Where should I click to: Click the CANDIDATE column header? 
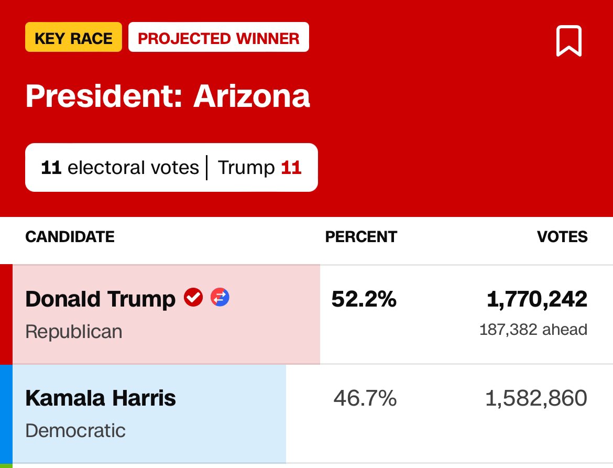(70, 237)
